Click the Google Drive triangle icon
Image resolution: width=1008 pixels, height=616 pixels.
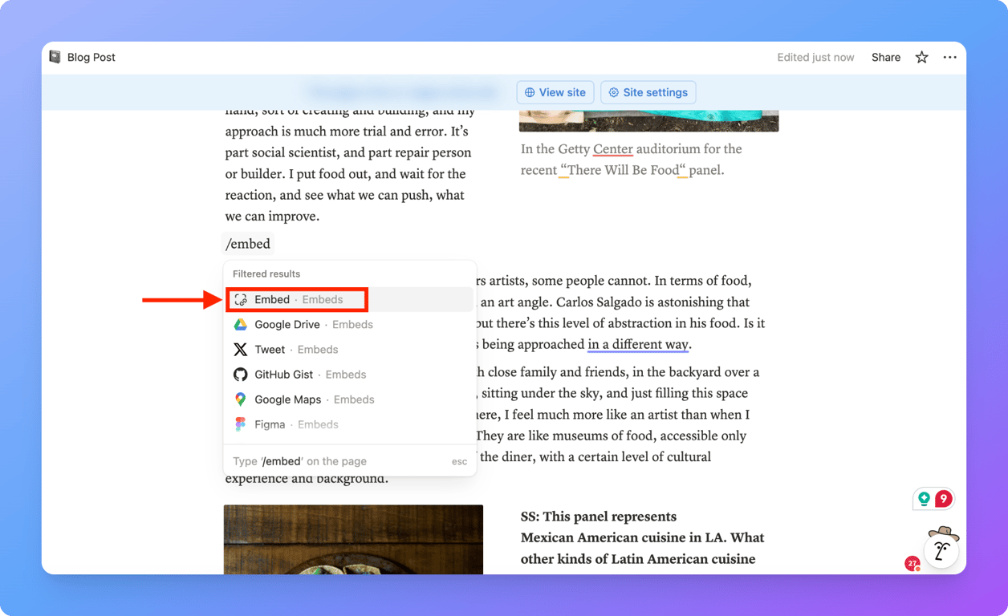tap(240, 324)
